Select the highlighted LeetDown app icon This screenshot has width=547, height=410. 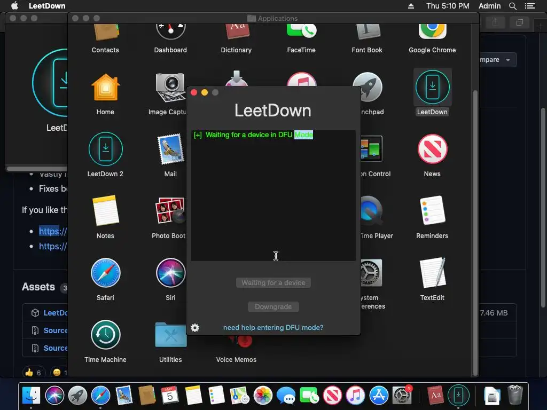(432, 87)
